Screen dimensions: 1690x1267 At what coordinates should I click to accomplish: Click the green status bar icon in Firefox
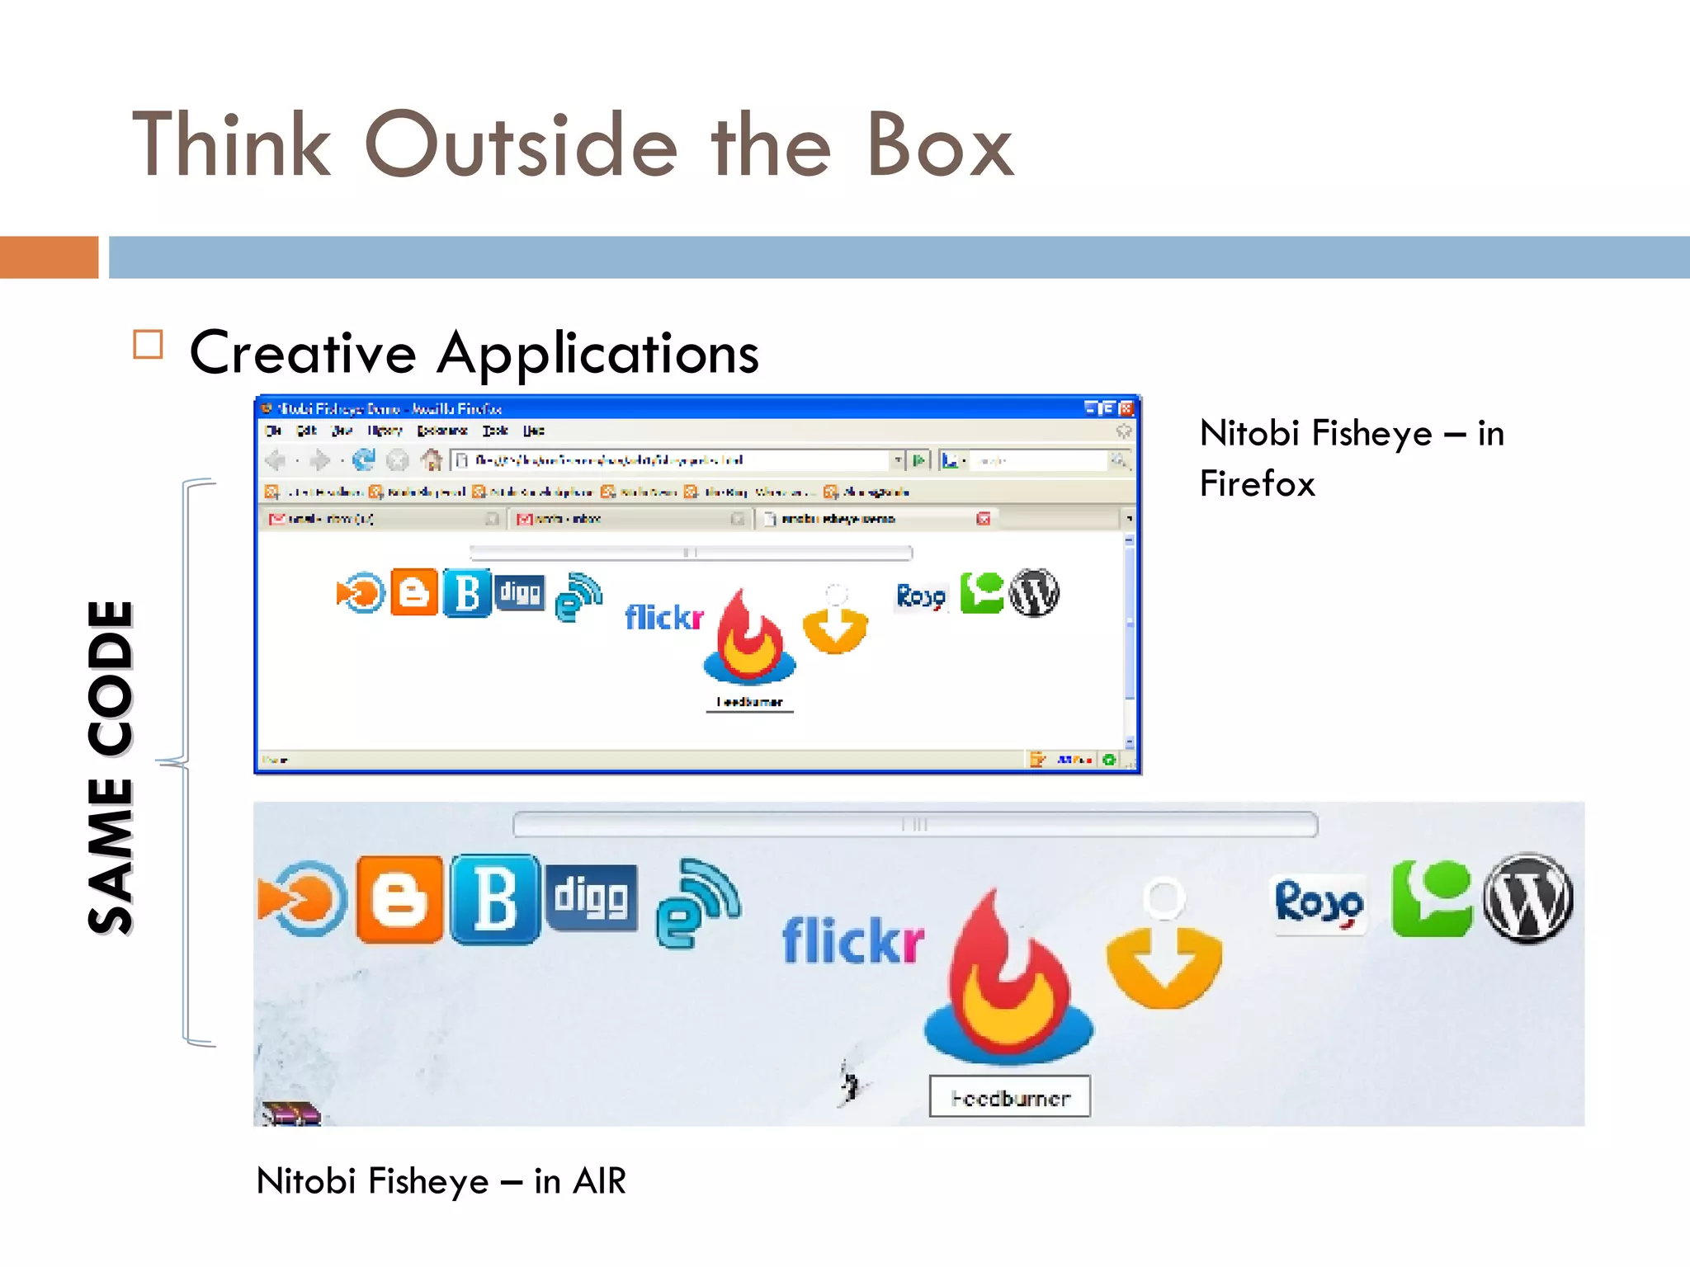(1110, 759)
